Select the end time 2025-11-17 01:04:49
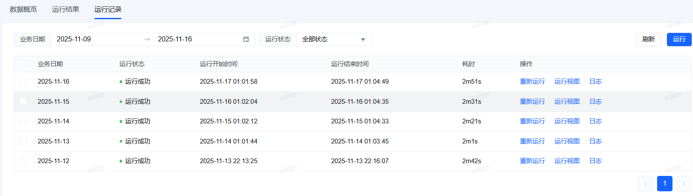The width and height of the screenshot is (693, 196). 360,82
